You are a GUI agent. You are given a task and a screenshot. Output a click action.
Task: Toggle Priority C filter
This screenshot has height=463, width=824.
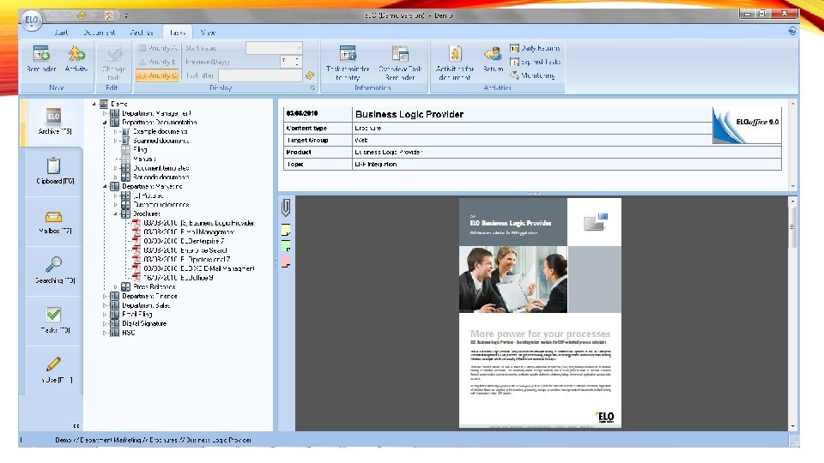tap(158, 75)
